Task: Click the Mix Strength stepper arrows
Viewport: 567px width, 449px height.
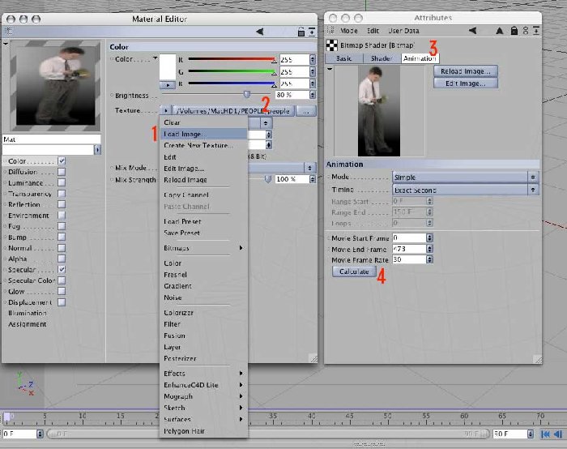Action: pyautogui.click(x=313, y=179)
